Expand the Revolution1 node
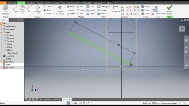 [x=1, y=56]
